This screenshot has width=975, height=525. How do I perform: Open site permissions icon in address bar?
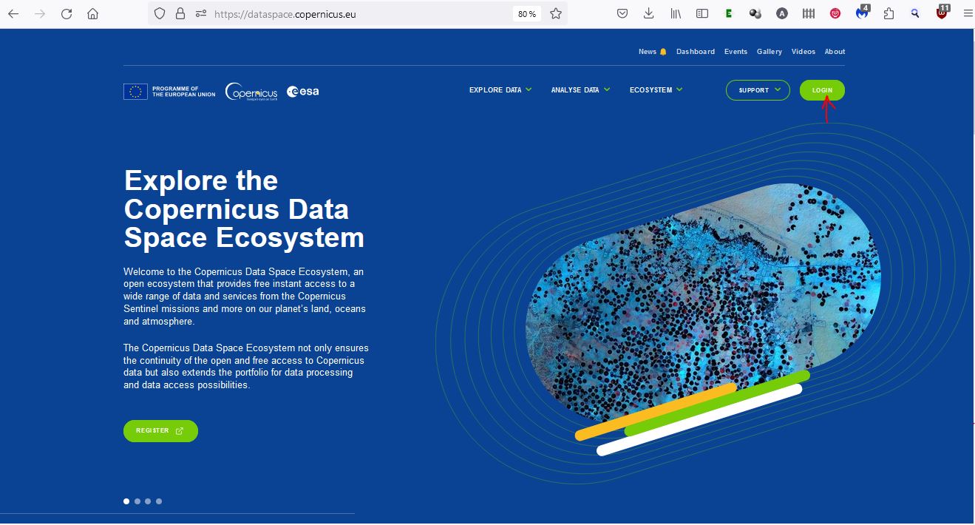pos(201,14)
